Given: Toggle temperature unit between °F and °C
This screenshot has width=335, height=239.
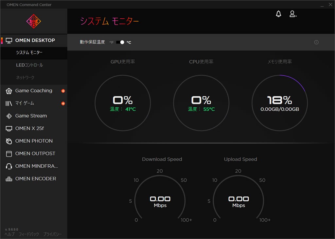Looking at the screenshot, I should 120,42.
